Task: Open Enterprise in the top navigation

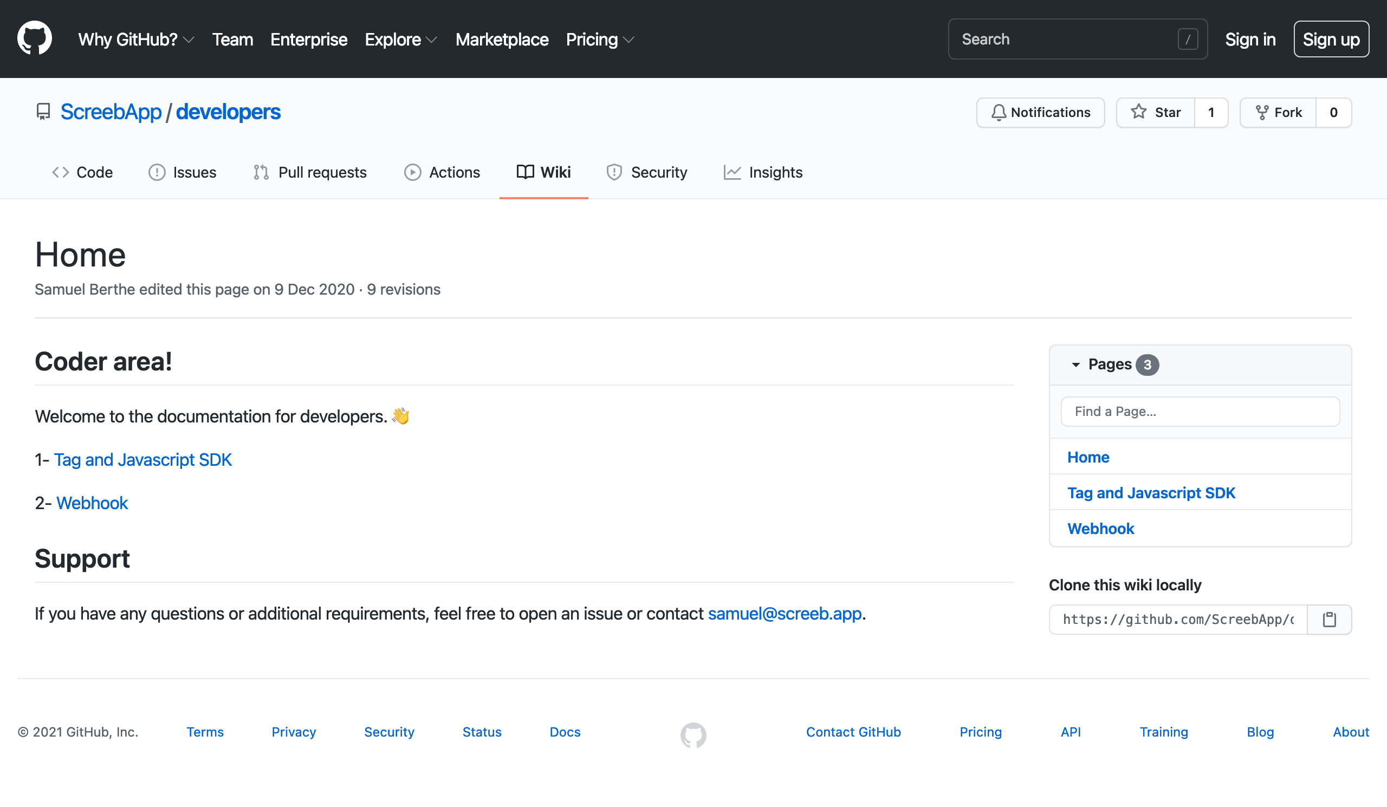Action: (309, 40)
